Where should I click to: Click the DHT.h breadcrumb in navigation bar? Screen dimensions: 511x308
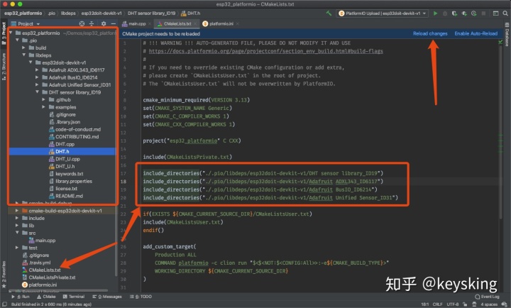pos(191,13)
